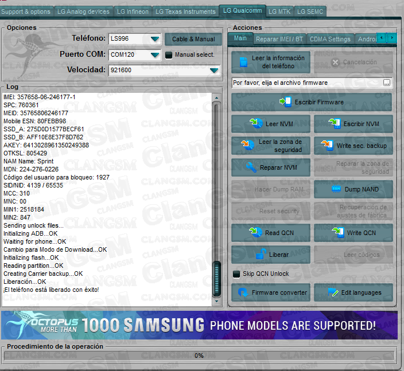Click the MEID: 35765806246177 log line
Image resolution: width=404 pixels, height=371 pixels.
tap(36, 113)
